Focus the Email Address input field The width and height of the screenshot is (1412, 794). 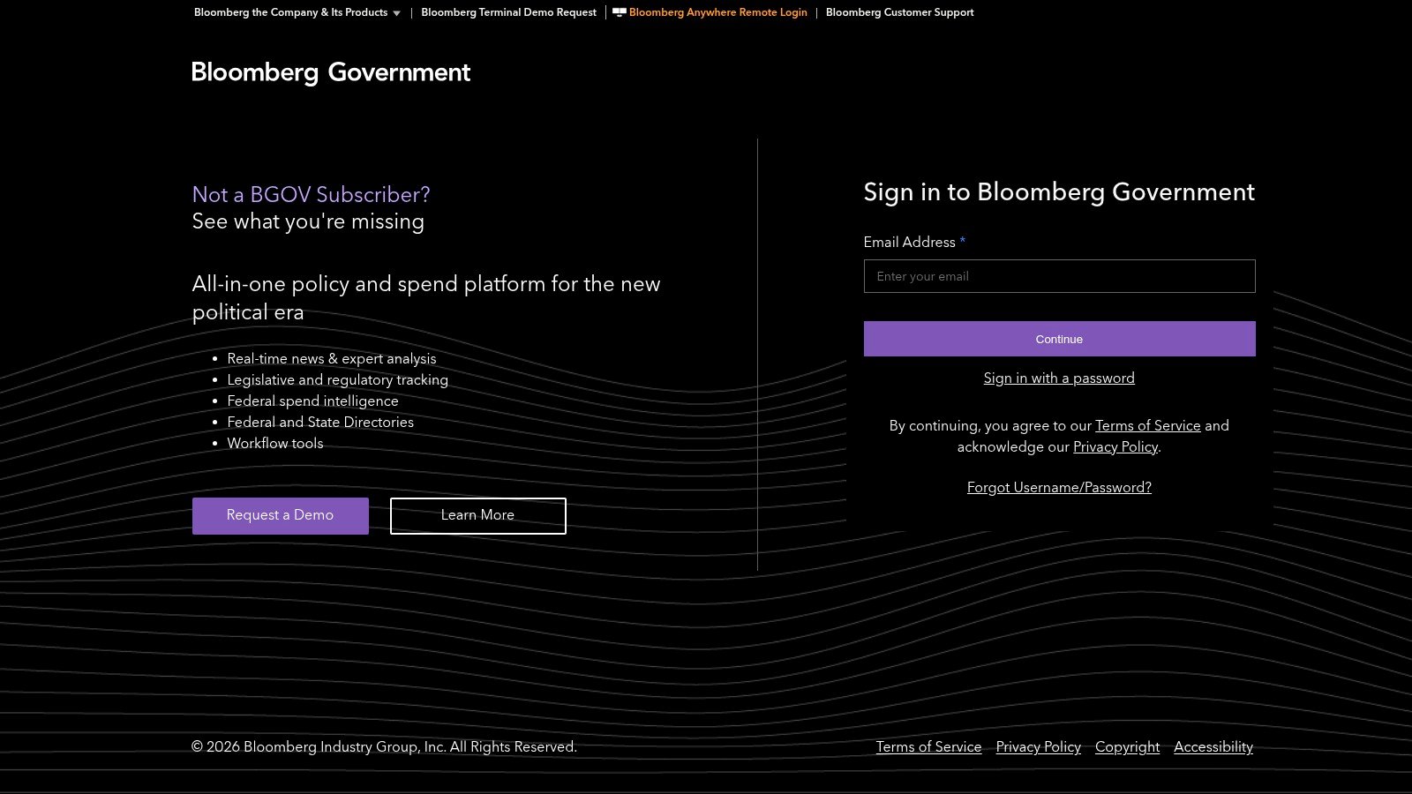(x=1059, y=276)
